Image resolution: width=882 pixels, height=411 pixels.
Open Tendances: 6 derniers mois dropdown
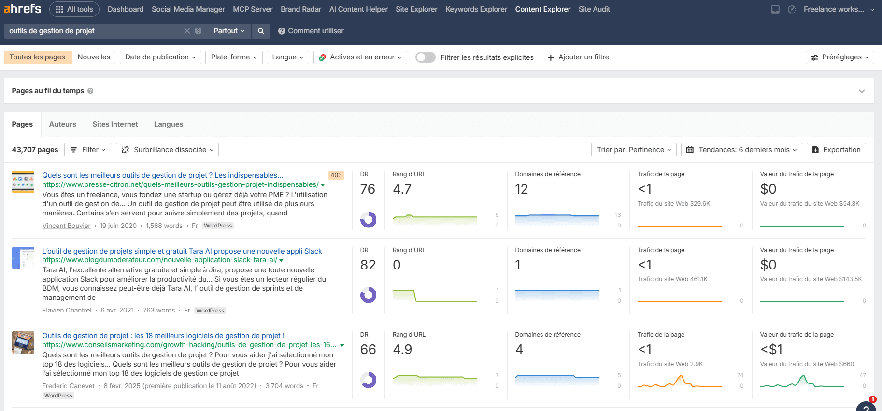click(x=741, y=150)
